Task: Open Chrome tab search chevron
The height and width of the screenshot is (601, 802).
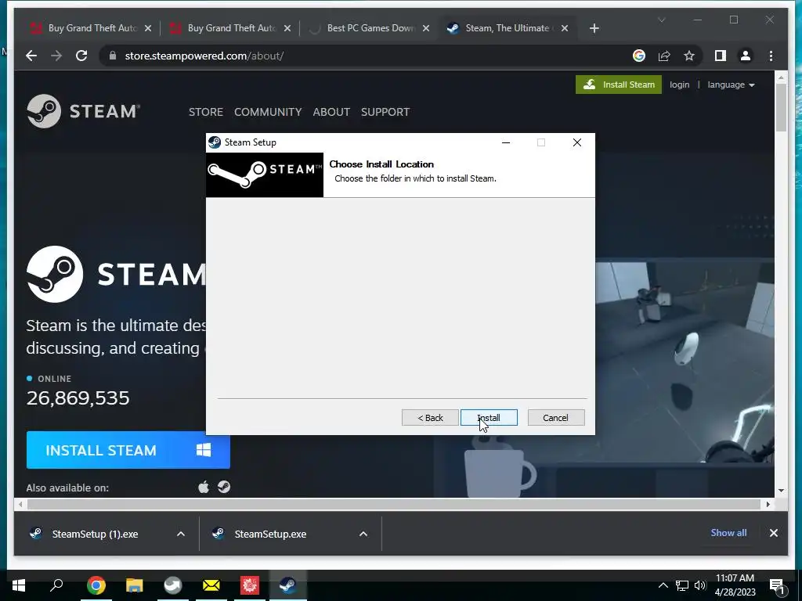Action: pyautogui.click(x=661, y=20)
